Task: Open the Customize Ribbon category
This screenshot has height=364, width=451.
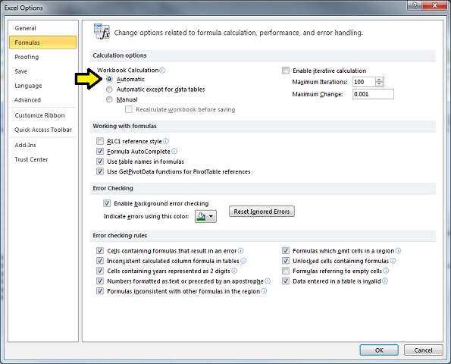Action: pyautogui.click(x=39, y=115)
